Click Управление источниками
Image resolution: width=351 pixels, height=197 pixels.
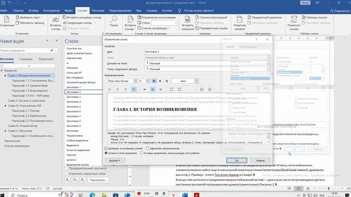tap(156, 18)
